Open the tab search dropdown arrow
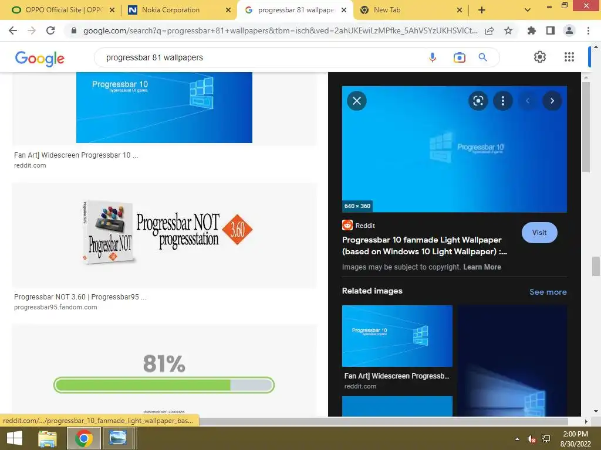This screenshot has height=450, width=601. tap(528, 10)
